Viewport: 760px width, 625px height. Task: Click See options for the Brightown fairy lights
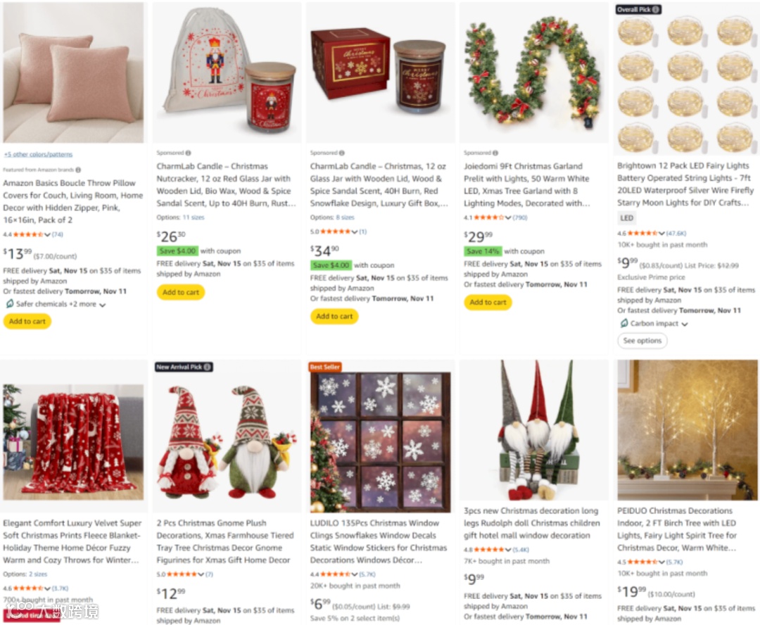coord(642,341)
